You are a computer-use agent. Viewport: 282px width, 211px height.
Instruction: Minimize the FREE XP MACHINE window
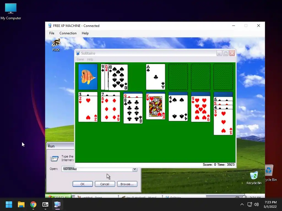pos(234,26)
